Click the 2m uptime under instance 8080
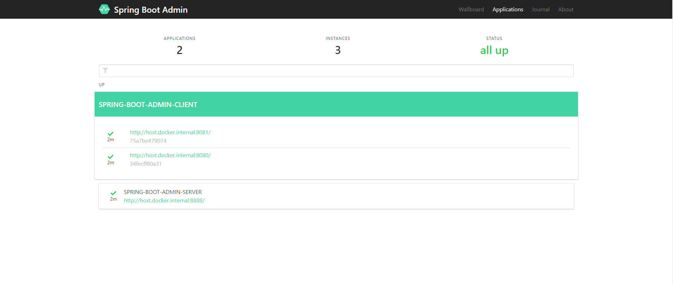Image resolution: width=673 pixels, height=284 pixels. 111,163
